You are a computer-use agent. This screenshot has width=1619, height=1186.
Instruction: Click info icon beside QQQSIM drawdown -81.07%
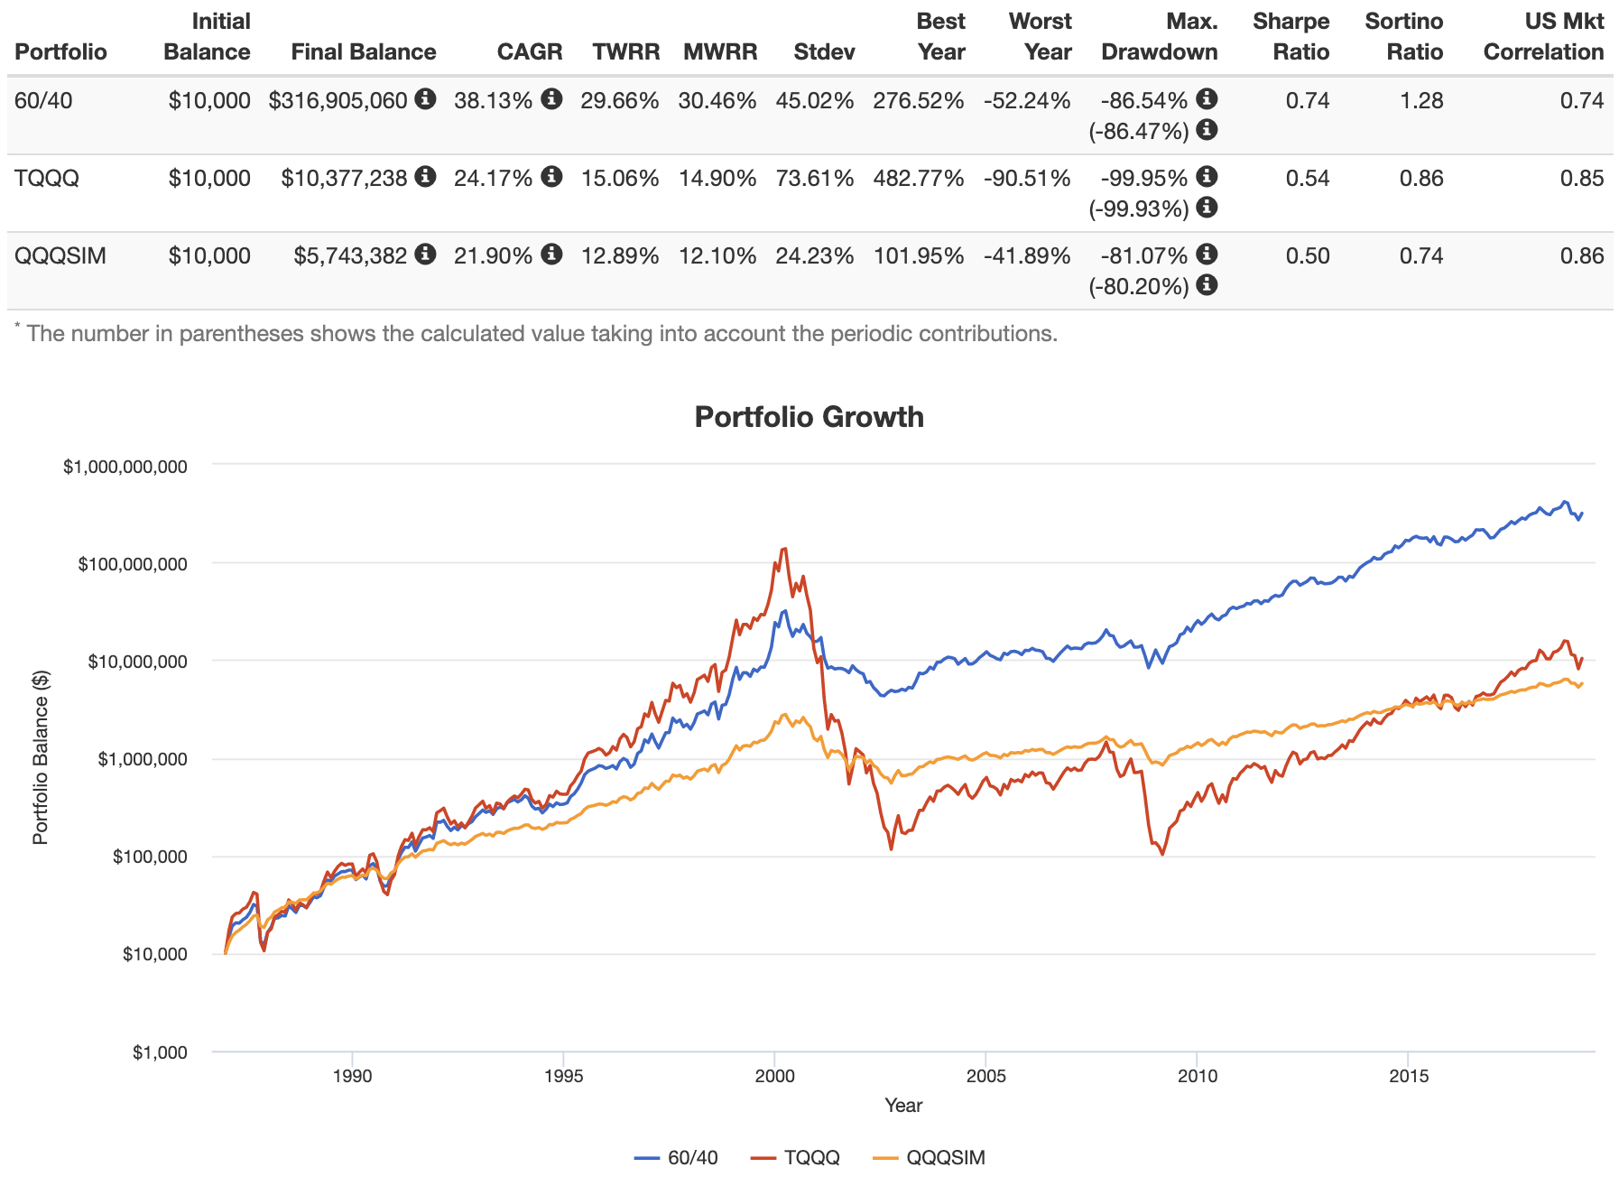tap(1207, 254)
